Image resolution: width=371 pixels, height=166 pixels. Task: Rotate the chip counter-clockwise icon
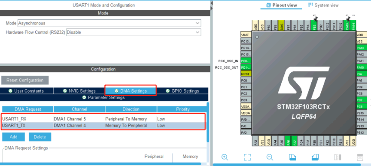[x=315, y=157]
